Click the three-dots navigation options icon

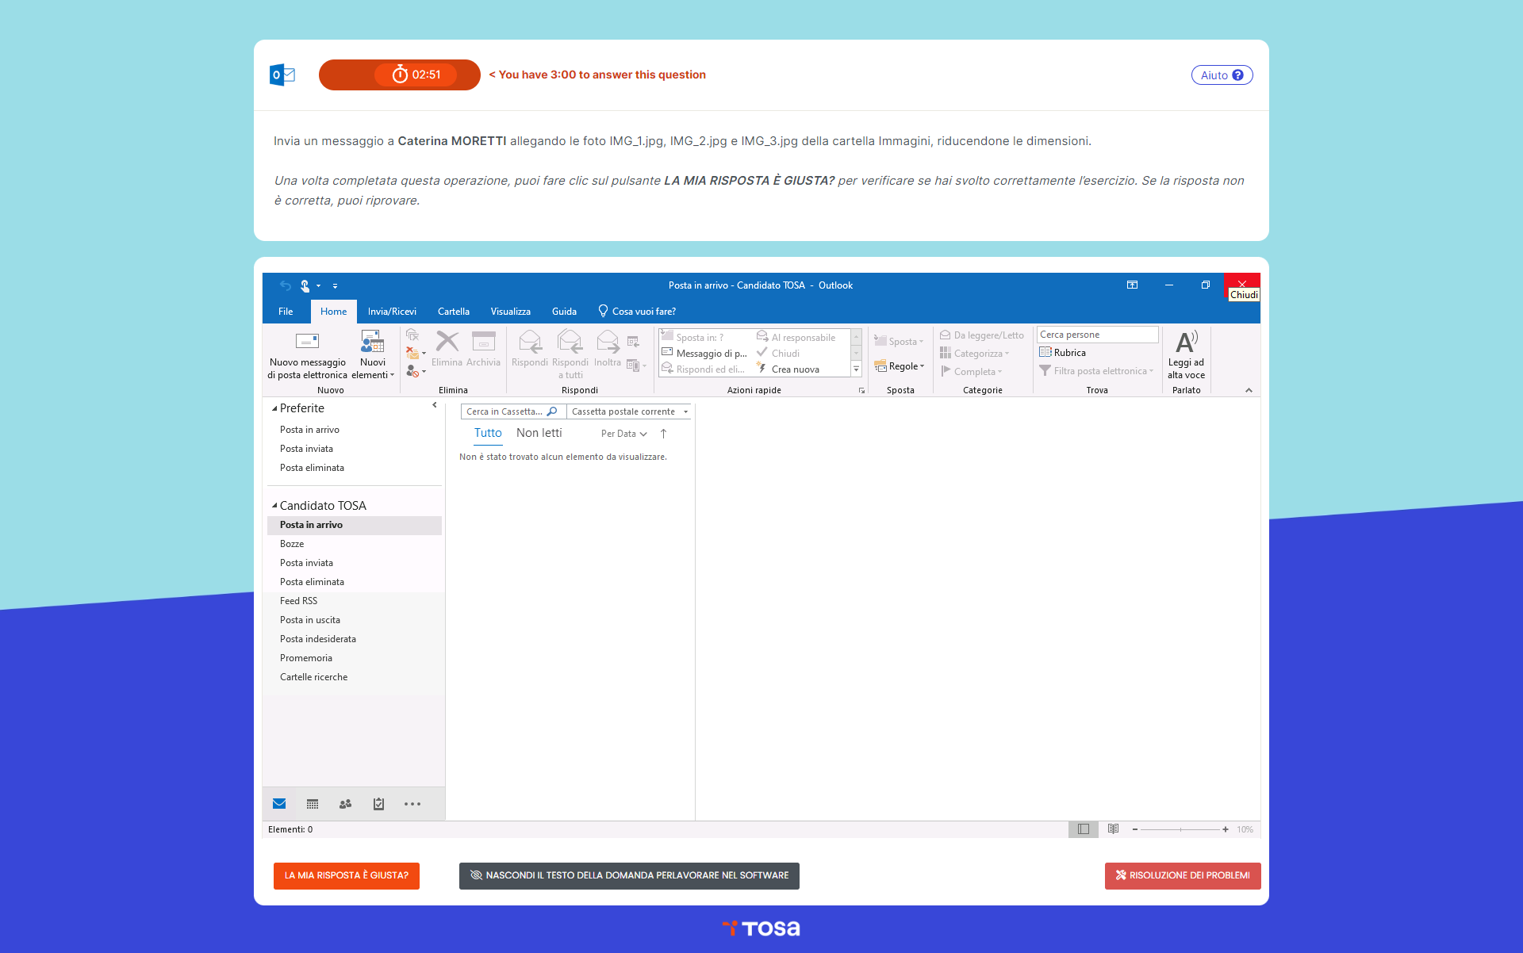coord(412,804)
